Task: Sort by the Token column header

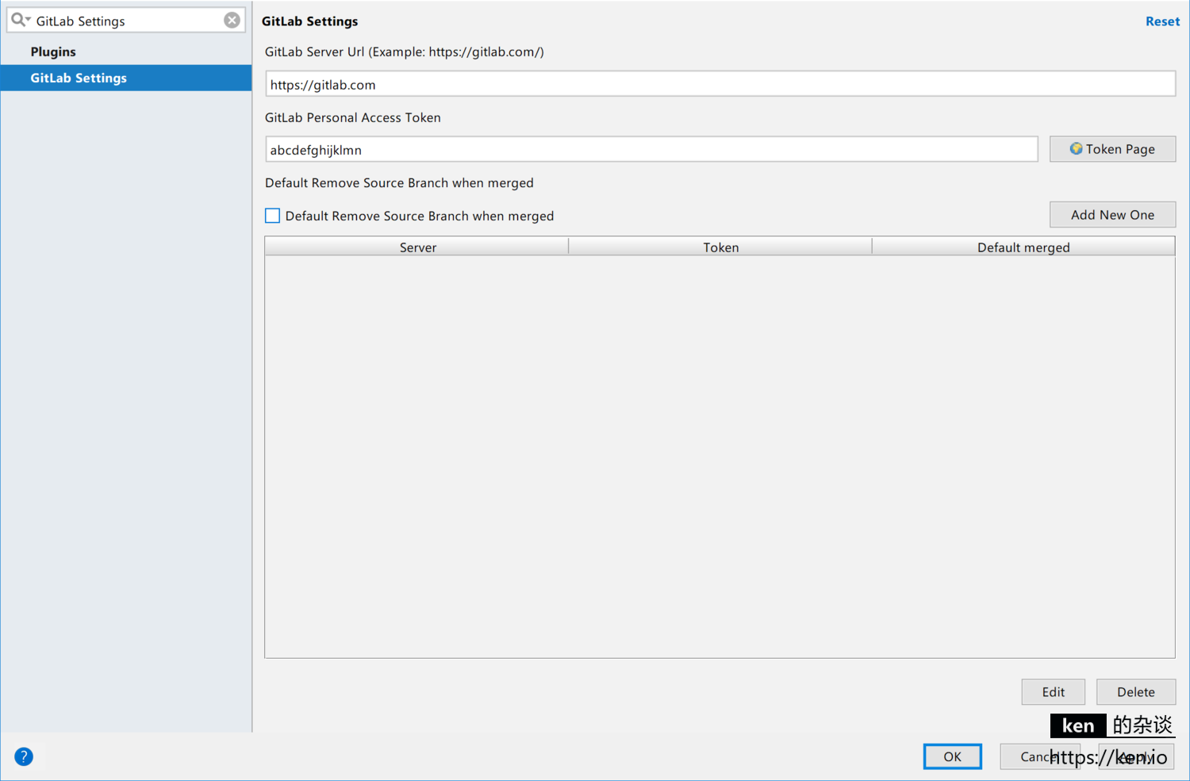Action: click(x=720, y=247)
